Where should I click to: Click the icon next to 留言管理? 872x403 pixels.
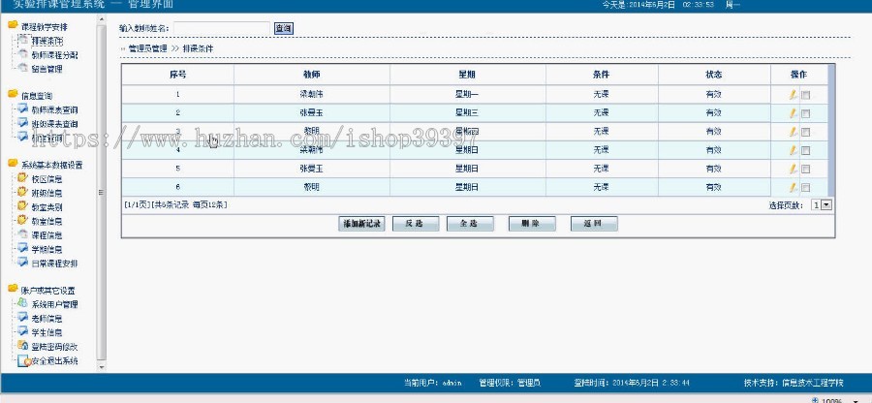click(23, 68)
